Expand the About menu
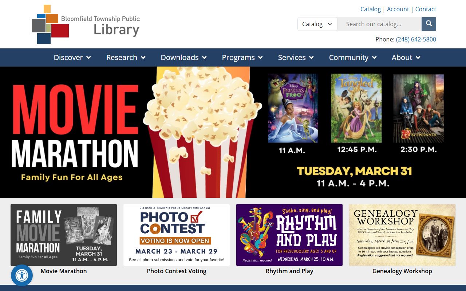This screenshot has width=466, height=291. click(406, 57)
